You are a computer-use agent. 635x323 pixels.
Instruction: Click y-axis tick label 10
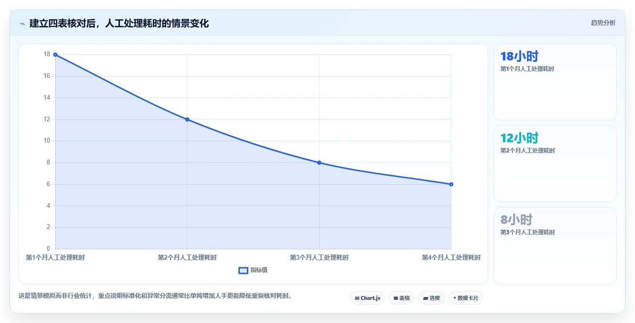click(x=47, y=141)
